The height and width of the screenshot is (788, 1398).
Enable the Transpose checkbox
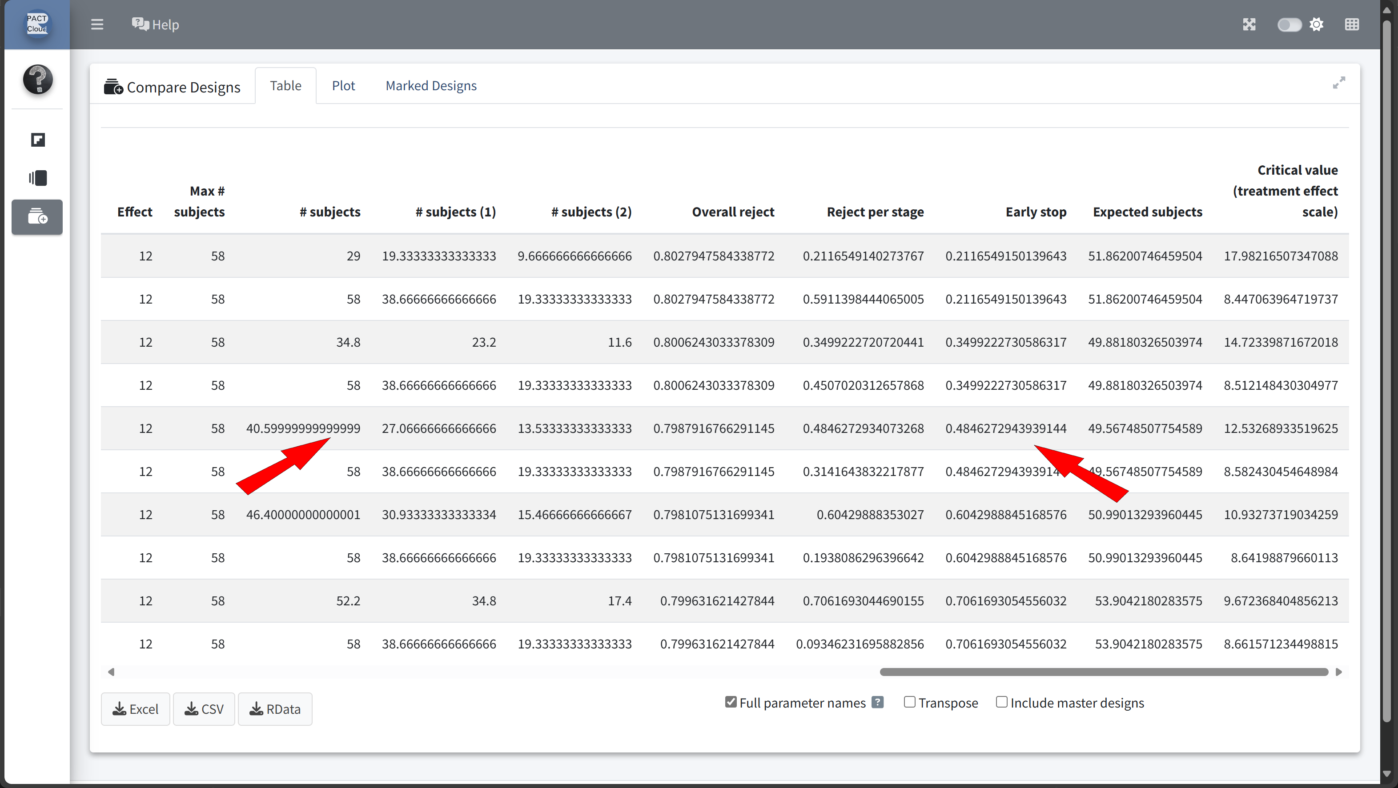(x=910, y=702)
